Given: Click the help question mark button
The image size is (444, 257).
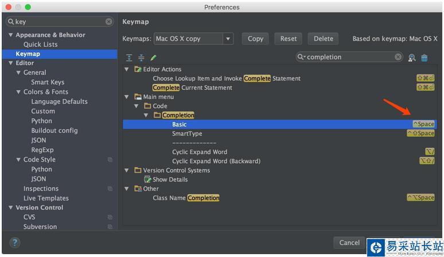Looking at the screenshot, I should (x=15, y=243).
